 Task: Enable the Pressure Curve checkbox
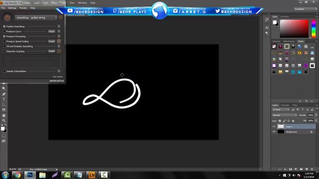(4, 31)
